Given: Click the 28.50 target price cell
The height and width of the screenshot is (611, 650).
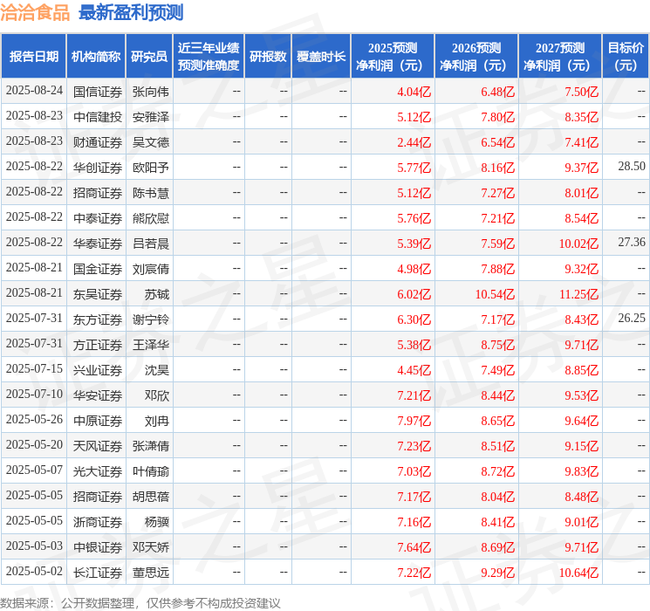Looking at the screenshot, I should click(x=631, y=166).
